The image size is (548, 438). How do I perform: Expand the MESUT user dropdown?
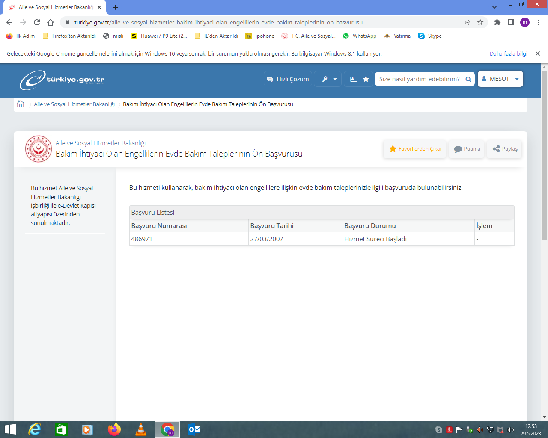pos(500,79)
